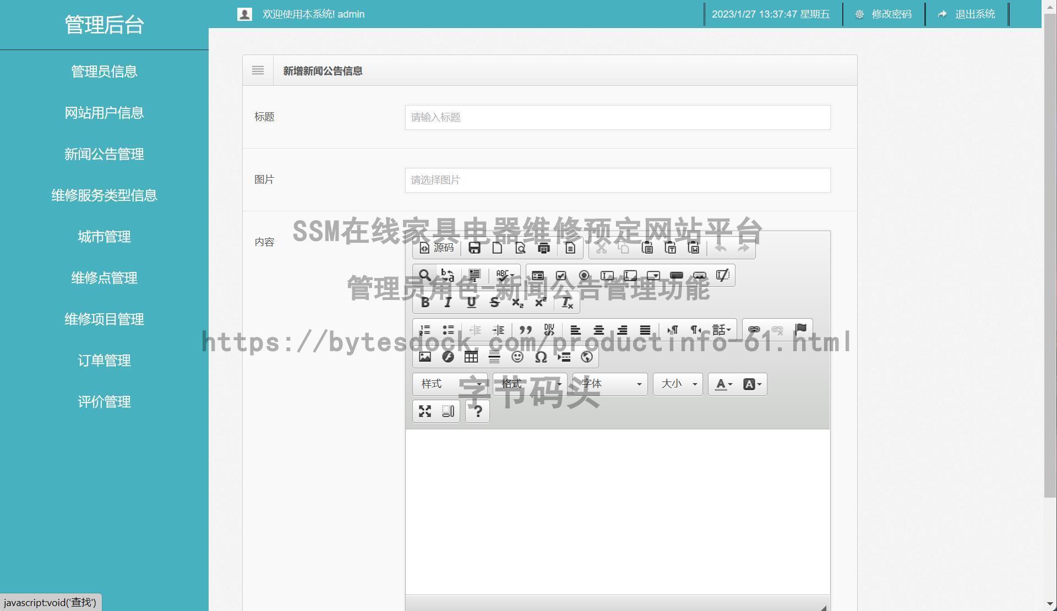Toggle center text alignment
Viewport: 1057px width, 611px height.
(x=599, y=330)
